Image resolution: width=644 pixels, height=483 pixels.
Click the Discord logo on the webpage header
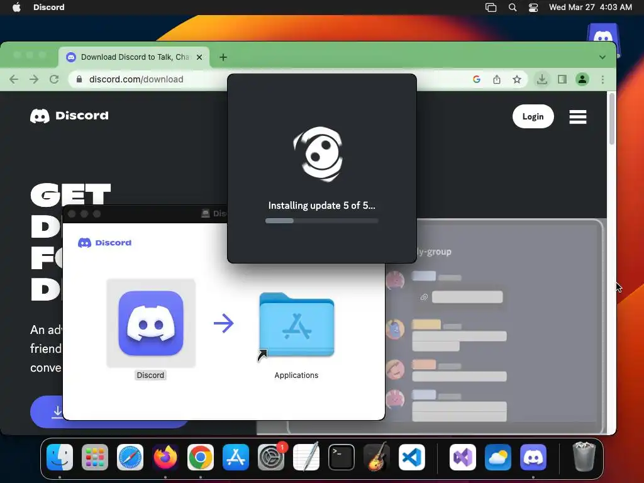tap(69, 116)
